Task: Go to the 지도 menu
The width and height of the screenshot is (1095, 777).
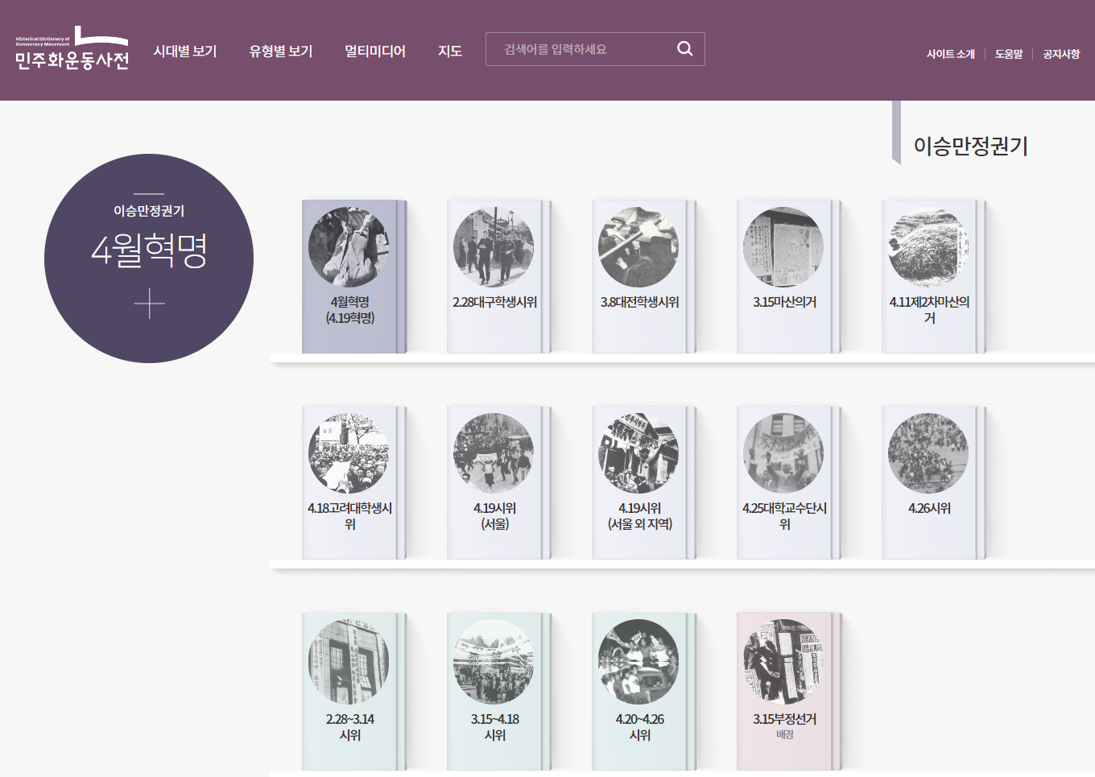Action: point(449,51)
